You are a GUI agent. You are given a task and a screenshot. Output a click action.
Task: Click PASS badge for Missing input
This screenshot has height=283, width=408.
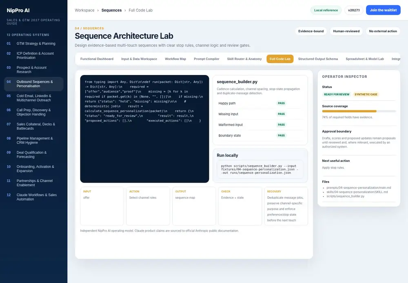tap(281, 114)
